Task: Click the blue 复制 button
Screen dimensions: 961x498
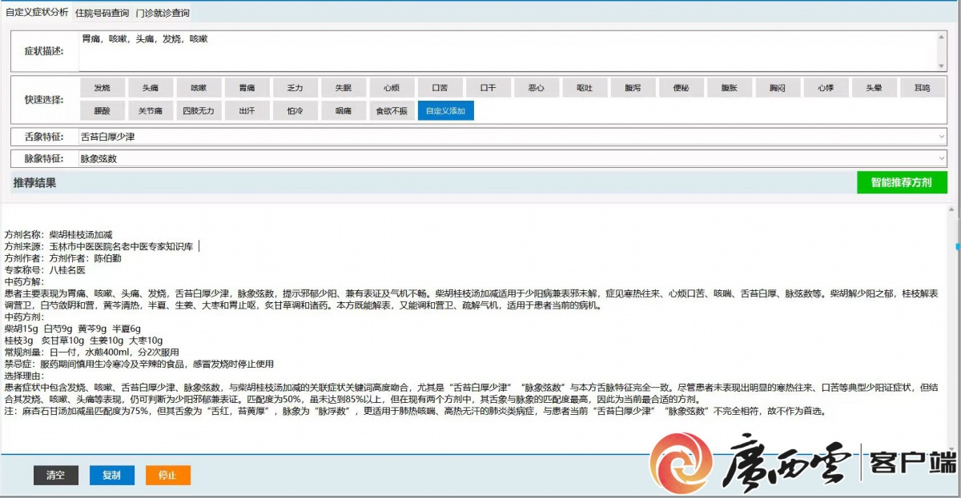Action: tap(112, 475)
